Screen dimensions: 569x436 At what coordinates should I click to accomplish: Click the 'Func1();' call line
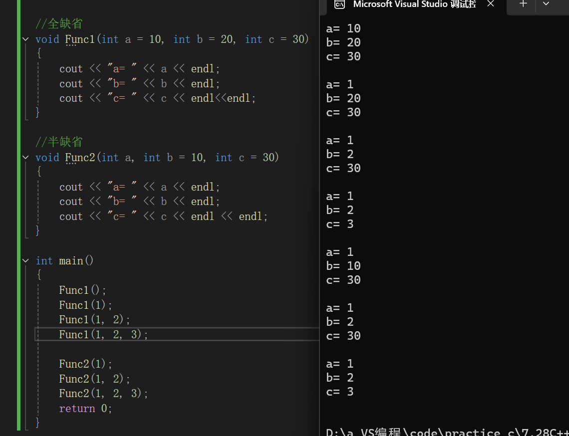click(83, 290)
